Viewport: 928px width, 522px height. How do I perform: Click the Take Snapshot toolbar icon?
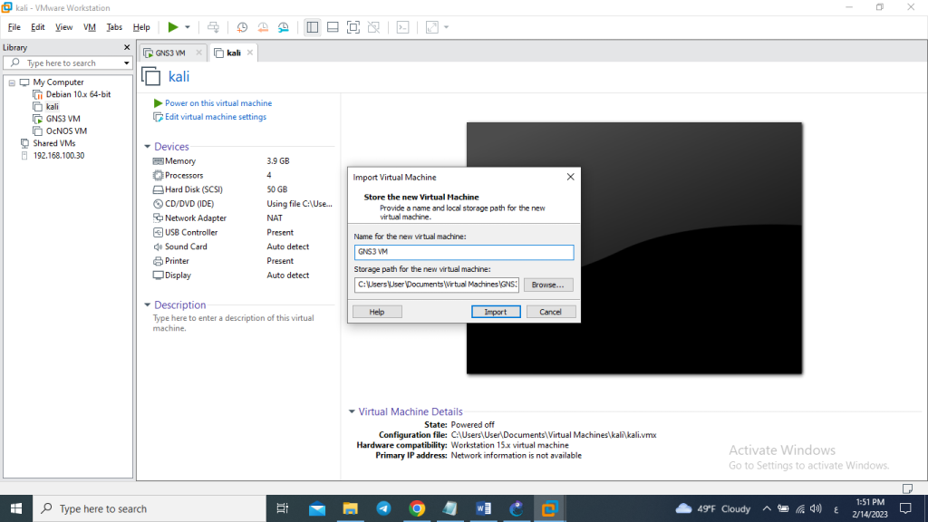point(242,27)
